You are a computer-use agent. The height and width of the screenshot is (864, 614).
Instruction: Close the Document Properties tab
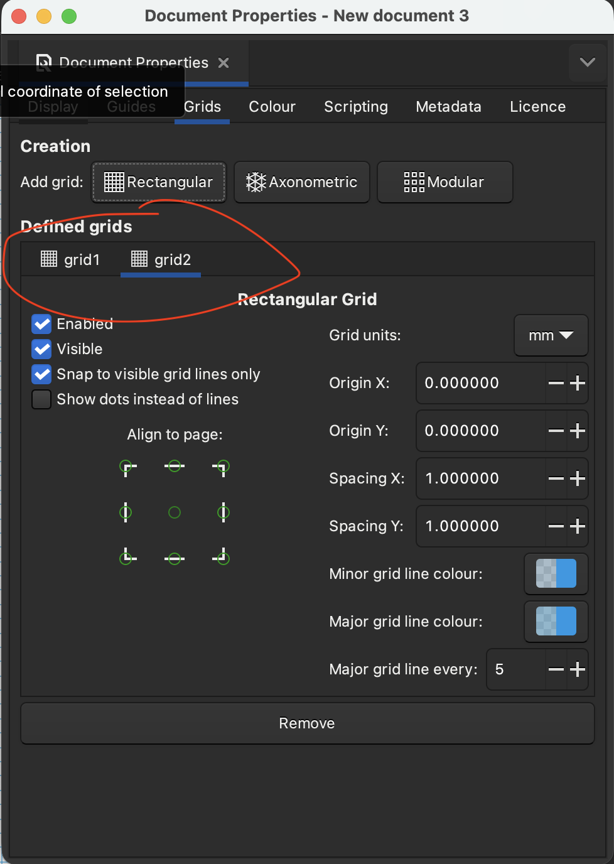coord(224,63)
